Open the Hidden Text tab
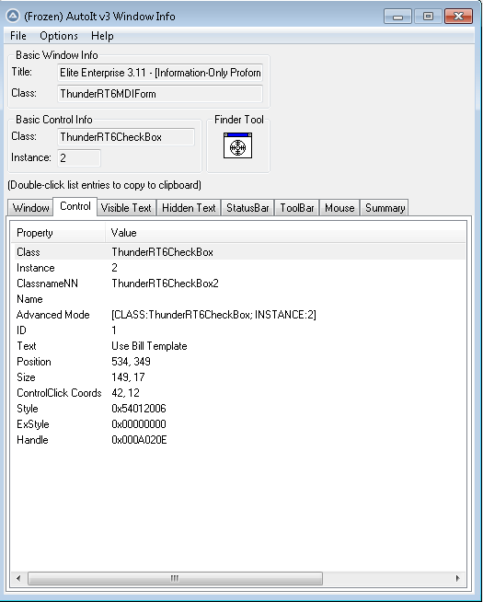Viewport: 483px width, 602px height. click(189, 208)
